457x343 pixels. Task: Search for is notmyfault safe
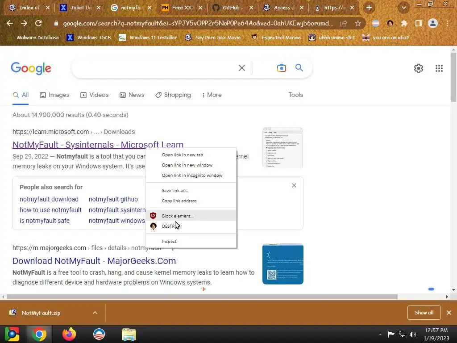(x=44, y=221)
